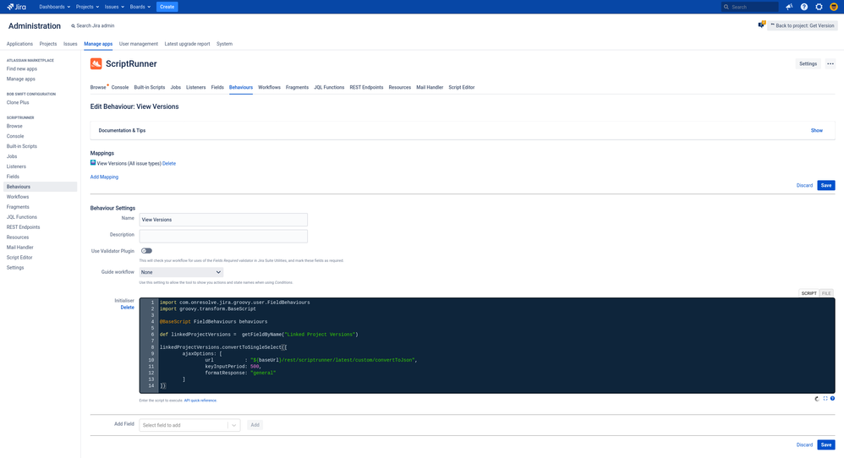Open Jobs in the sidebar
This screenshot has height=458, width=844.
(12, 156)
